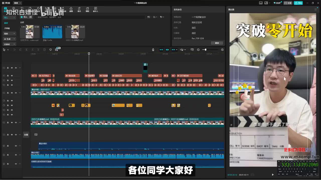The width and height of the screenshot is (321, 180).
Task: Click the SVIP membership badge
Action: point(277,3)
